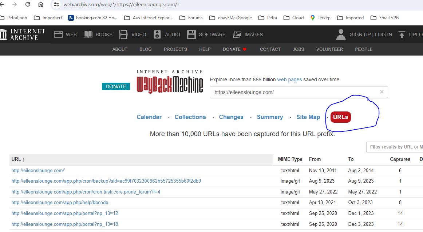423x232 pixels.
Task: Open the SOFTWARE section icon
Action: [191, 34]
